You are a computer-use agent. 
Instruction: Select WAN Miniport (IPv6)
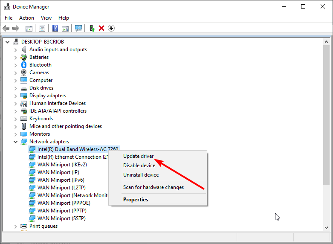(61, 180)
